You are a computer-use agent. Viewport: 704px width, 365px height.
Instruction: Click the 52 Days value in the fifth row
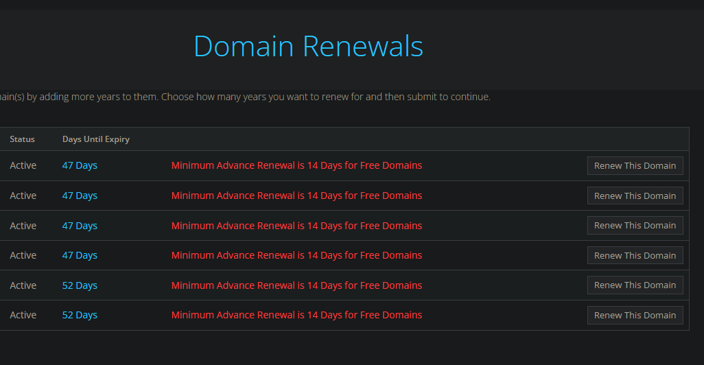point(80,285)
